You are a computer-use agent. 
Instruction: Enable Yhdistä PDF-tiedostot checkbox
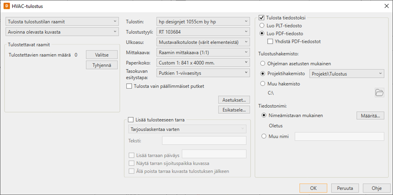(270, 42)
